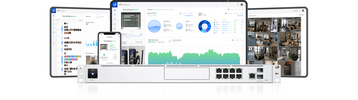Click the Run Speed Test link
The width and height of the screenshot is (358, 100).
189,15
